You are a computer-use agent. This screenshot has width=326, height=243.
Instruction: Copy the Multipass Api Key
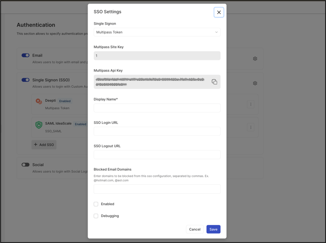[x=214, y=82]
